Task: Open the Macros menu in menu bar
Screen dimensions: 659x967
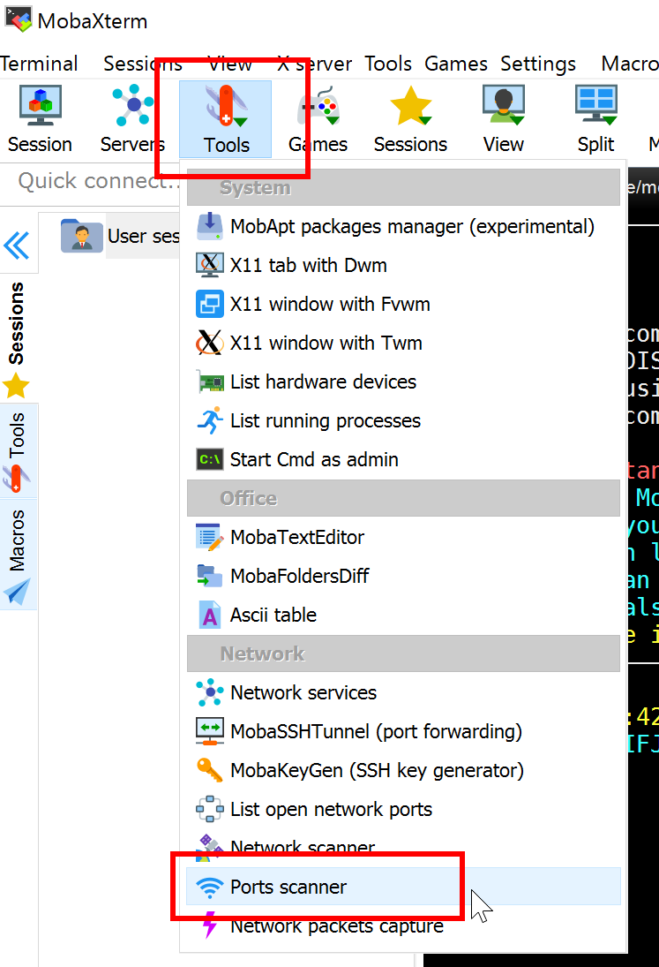Action: [x=629, y=64]
